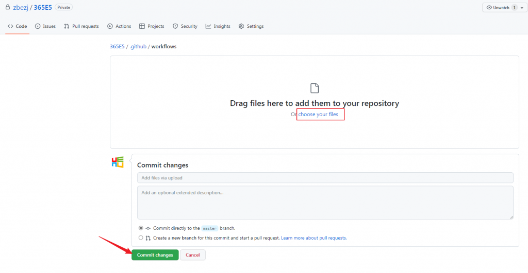Click the lock icon beside zbezj
Viewport: 528px width, 273px height.
coord(7,8)
